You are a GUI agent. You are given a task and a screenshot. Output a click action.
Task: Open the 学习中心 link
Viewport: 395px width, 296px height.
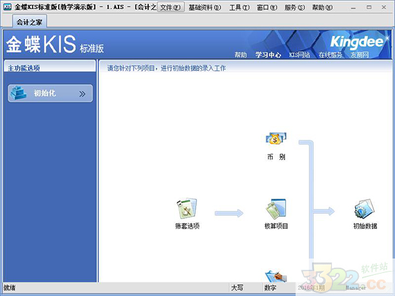pos(268,55)
